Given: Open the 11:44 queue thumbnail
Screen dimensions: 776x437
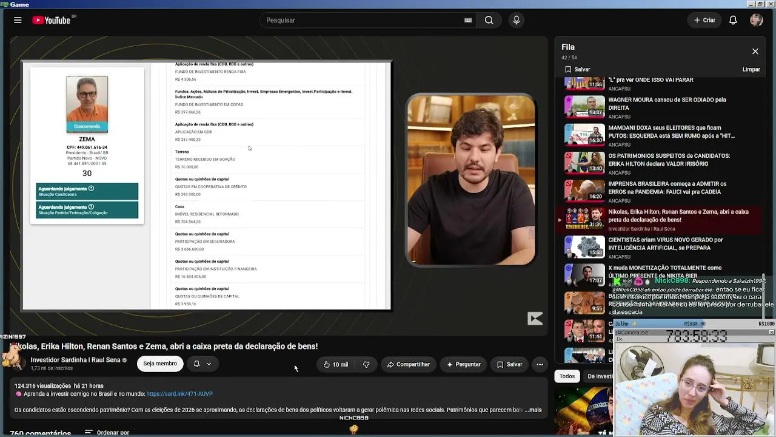Looking at the screenshot, I should (584, 330).
